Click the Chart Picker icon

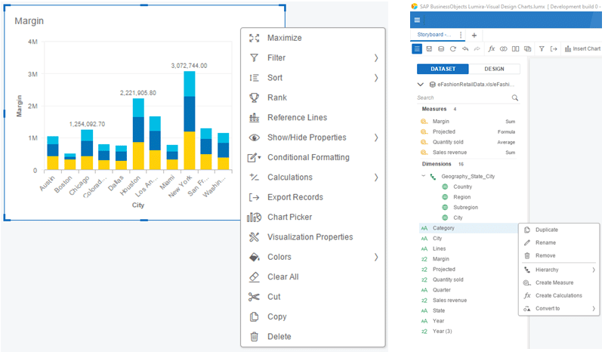point(254,218)
